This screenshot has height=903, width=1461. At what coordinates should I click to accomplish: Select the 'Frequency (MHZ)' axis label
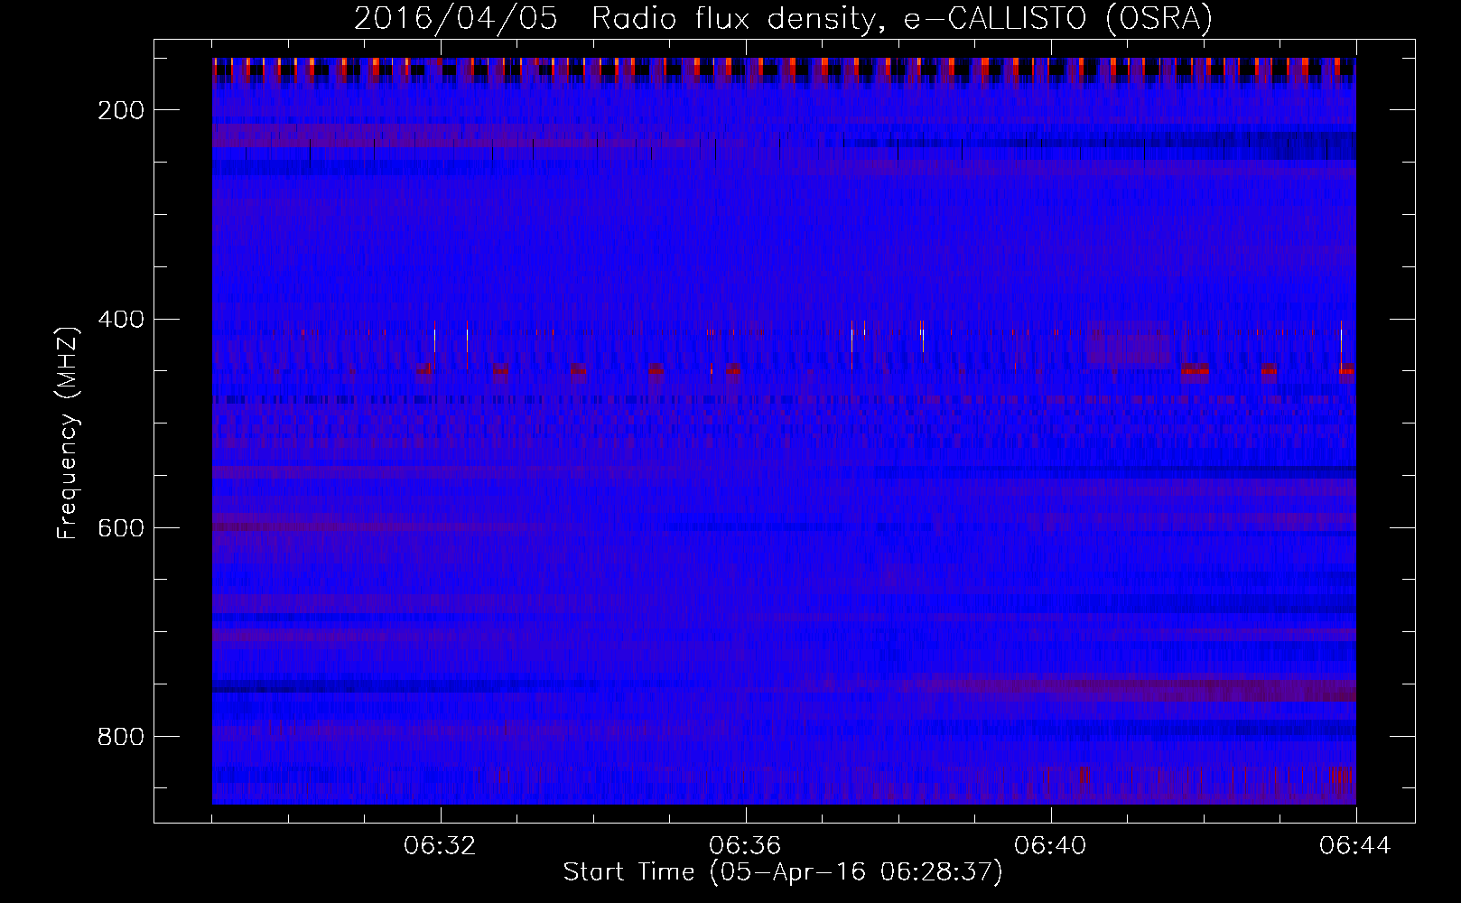[x=68, y=433]
